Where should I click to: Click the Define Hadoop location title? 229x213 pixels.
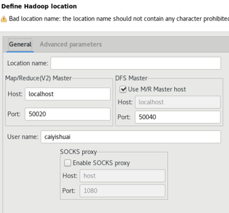[39, 6]
